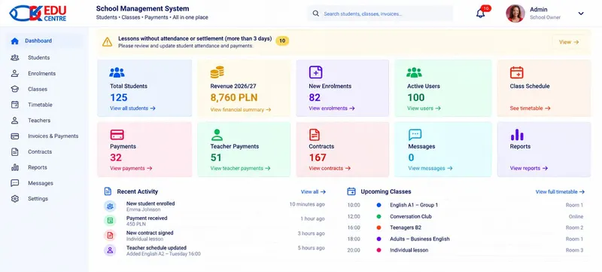Click the Timetable calendar icon in sidebar
The width and height of the screenshot is (602, 272).
[x=14, y=105]
